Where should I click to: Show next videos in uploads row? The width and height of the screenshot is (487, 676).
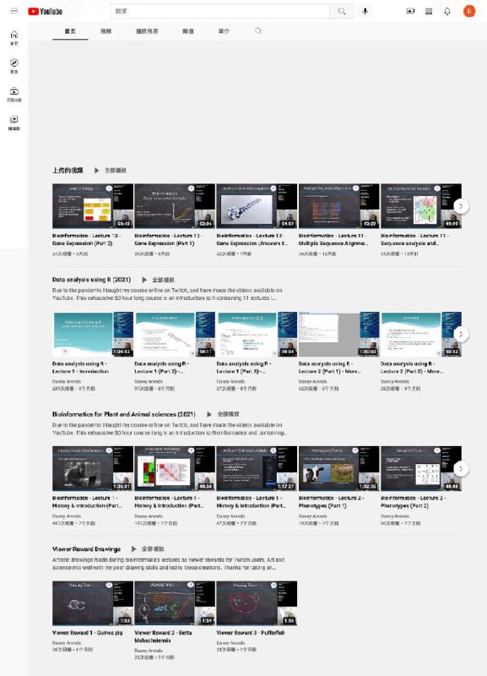coord(461,206)
